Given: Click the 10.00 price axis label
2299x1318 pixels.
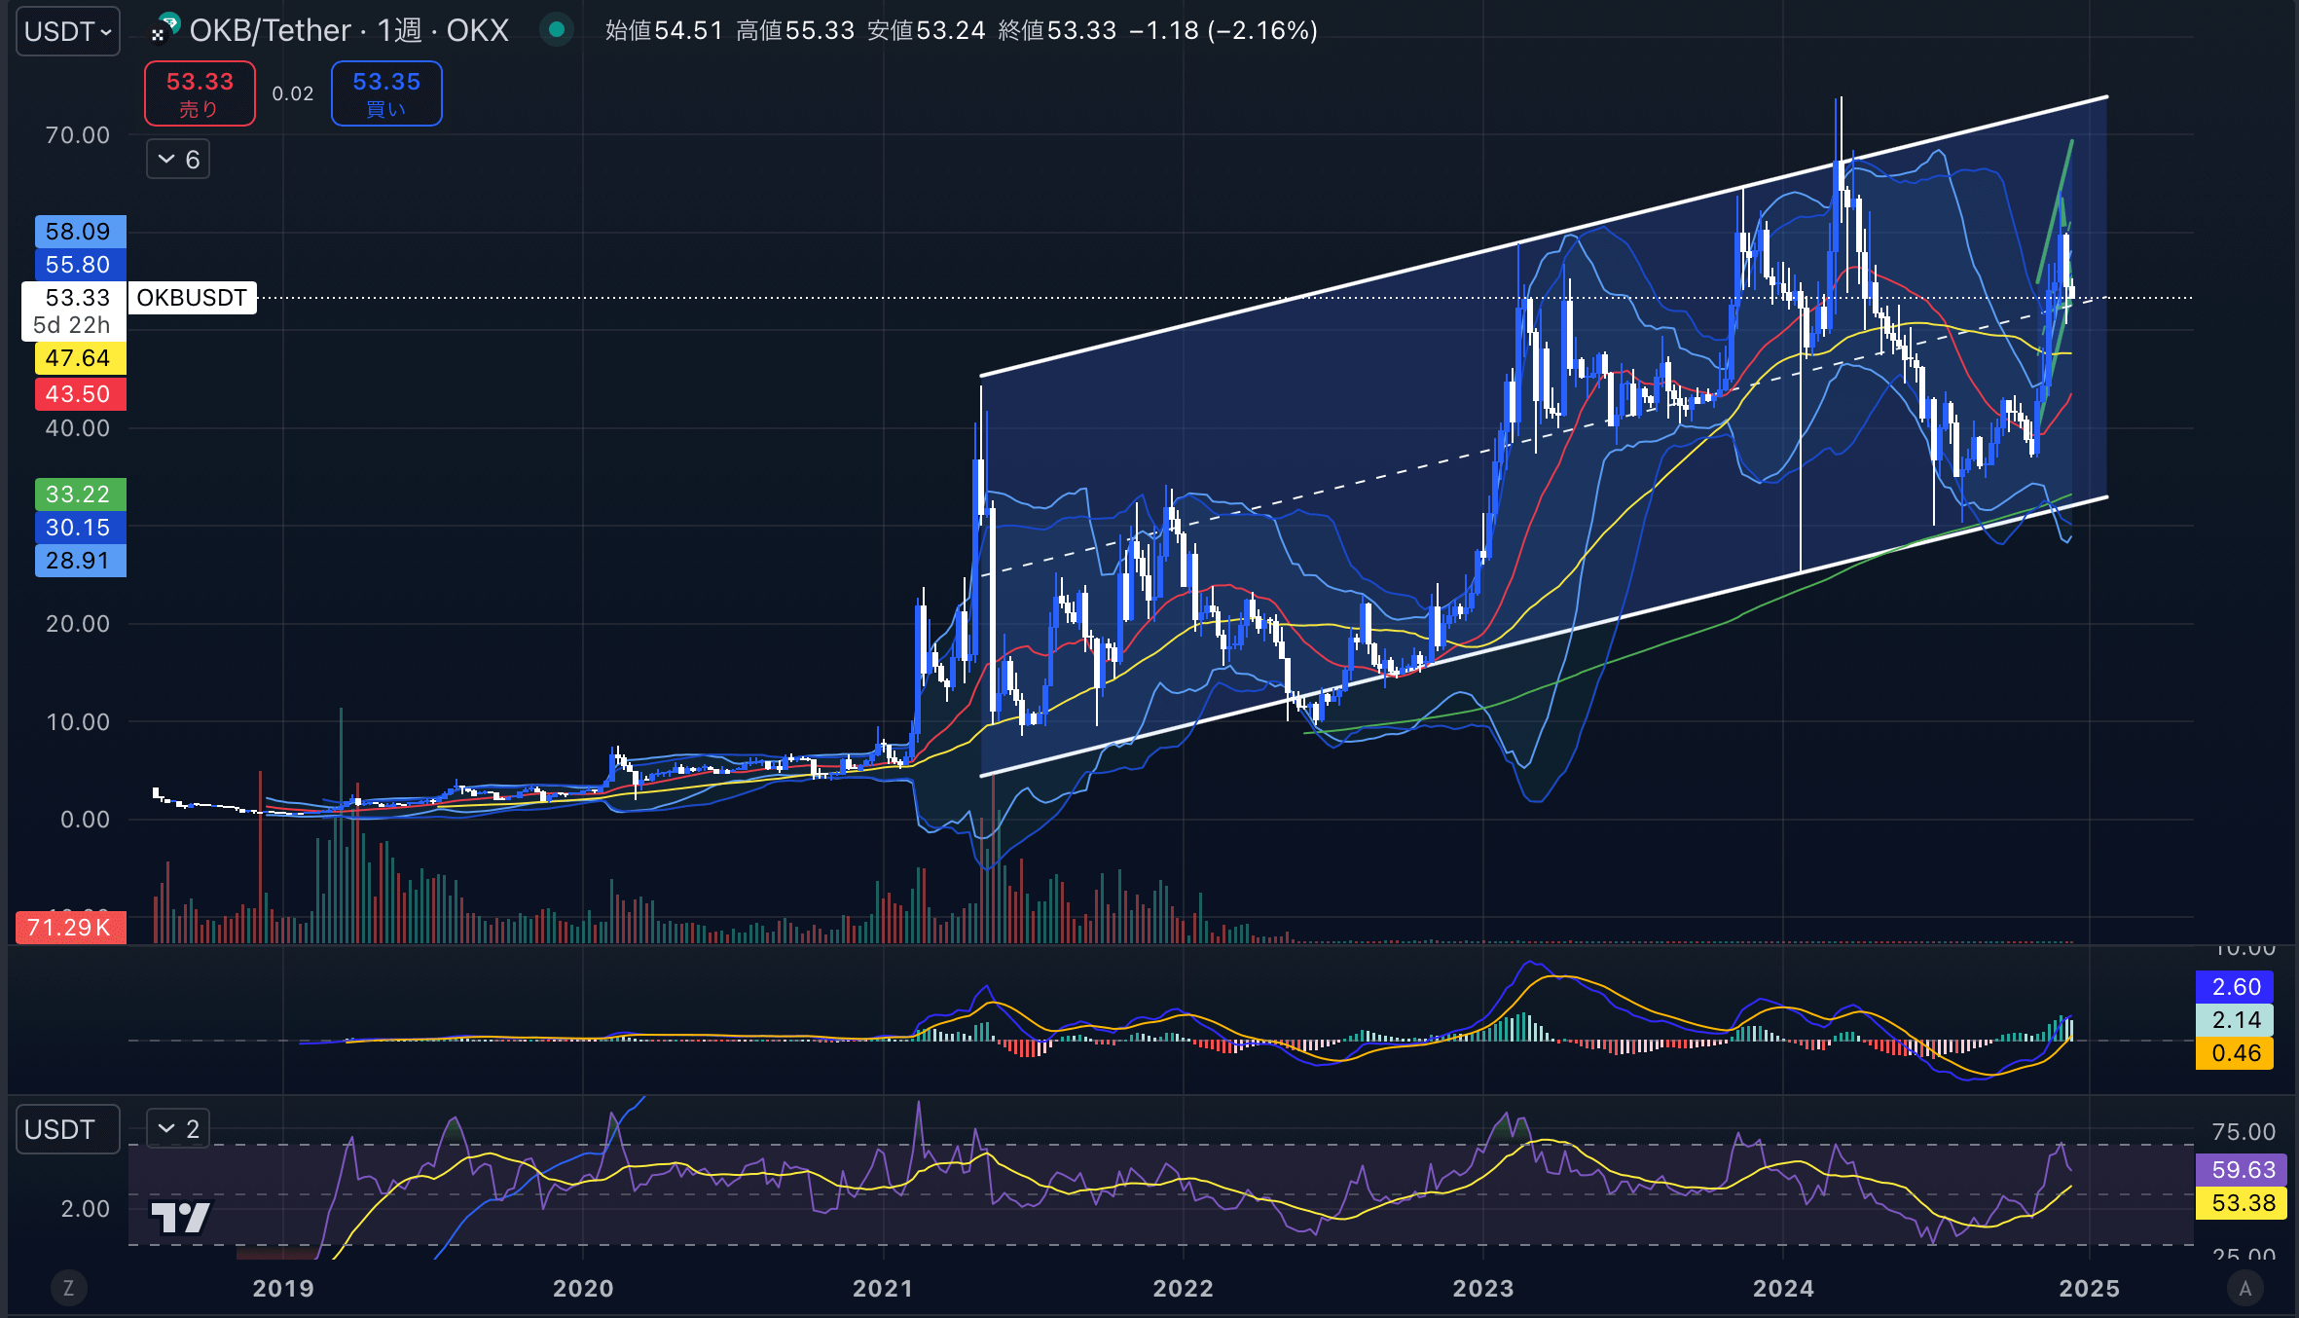Looking at the screenshot, I should [x=78, y=722].
